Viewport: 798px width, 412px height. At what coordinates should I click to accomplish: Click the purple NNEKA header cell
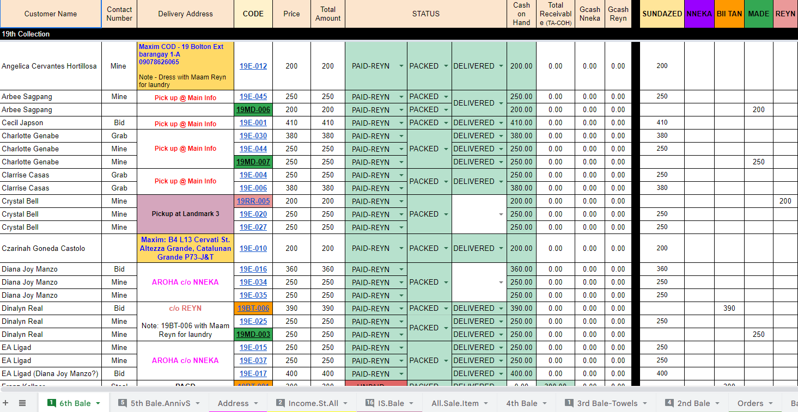click(699, 14)
